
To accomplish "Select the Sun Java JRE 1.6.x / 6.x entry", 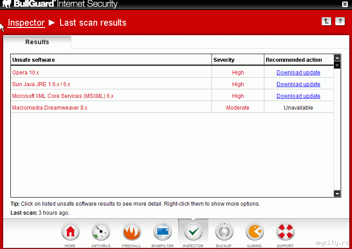I will click(41, 84).
